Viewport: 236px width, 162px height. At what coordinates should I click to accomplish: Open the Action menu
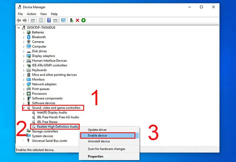point(31,14)
